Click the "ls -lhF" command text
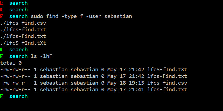 [42, 56]
